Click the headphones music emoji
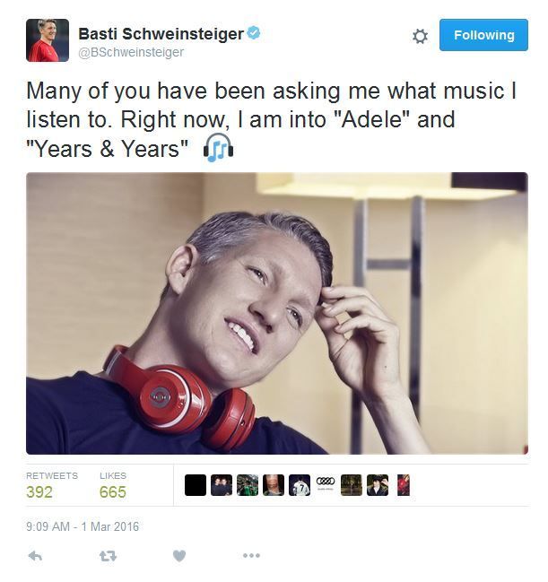Image resolution: width=548 pixels, height=582 pixels. coord(218,148)
